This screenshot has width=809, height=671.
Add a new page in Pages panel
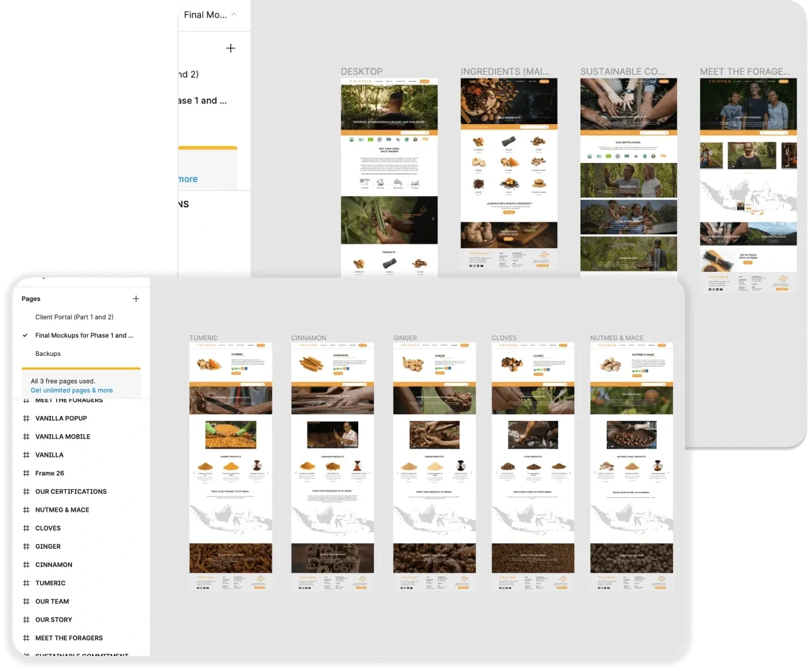pos(136,299)
